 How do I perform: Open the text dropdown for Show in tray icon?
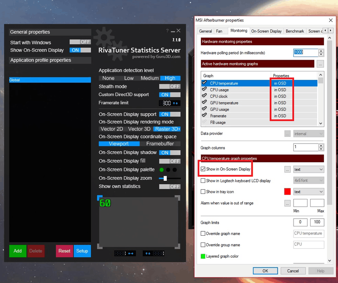pyautogui.click(x=308, y=192)
